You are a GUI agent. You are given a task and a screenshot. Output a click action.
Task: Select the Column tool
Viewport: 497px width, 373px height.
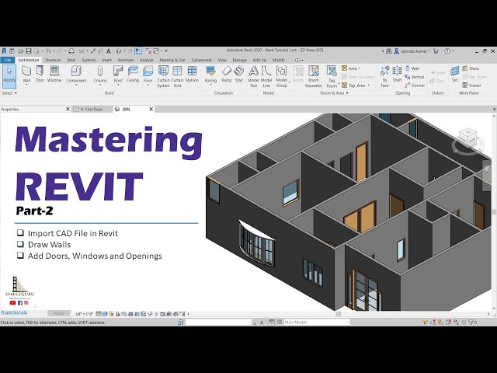pos(100,75)
